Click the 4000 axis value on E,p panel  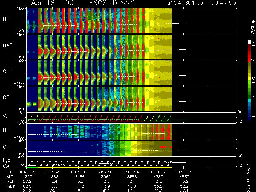click(x=20, y=157)
